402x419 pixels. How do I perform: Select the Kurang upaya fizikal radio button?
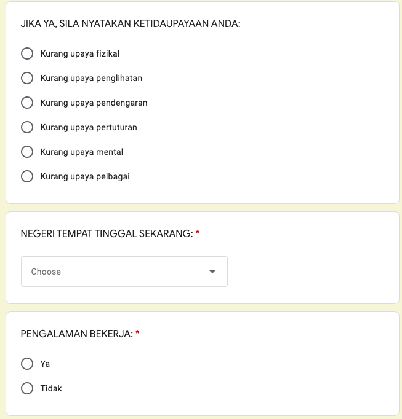[27, 53]
